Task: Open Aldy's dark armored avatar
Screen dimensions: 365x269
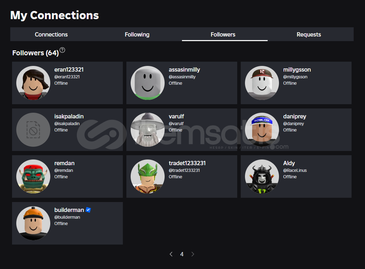Action: click(x=262, y=176)
